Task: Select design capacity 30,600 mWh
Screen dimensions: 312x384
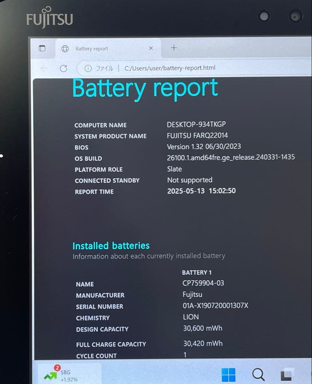Action: pos(203,328)
